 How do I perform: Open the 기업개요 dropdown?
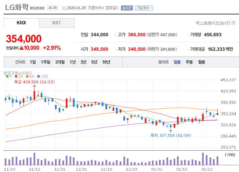tap(144, 8)
